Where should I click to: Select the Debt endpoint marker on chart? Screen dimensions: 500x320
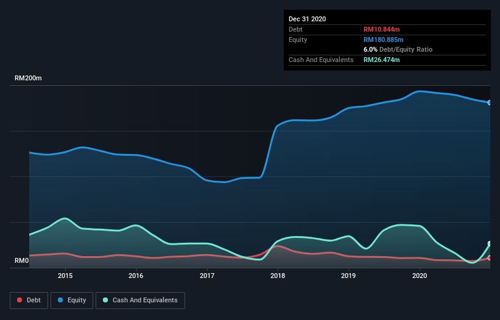click(490, 258)
